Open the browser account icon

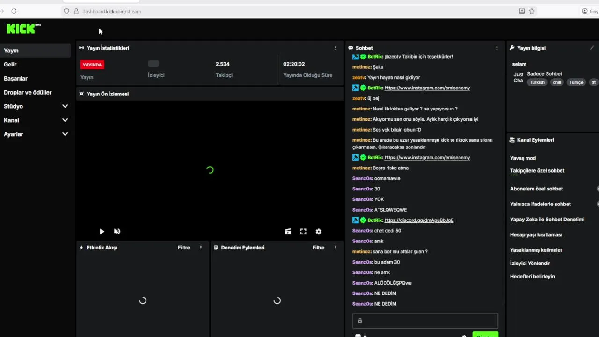[584, 11]
